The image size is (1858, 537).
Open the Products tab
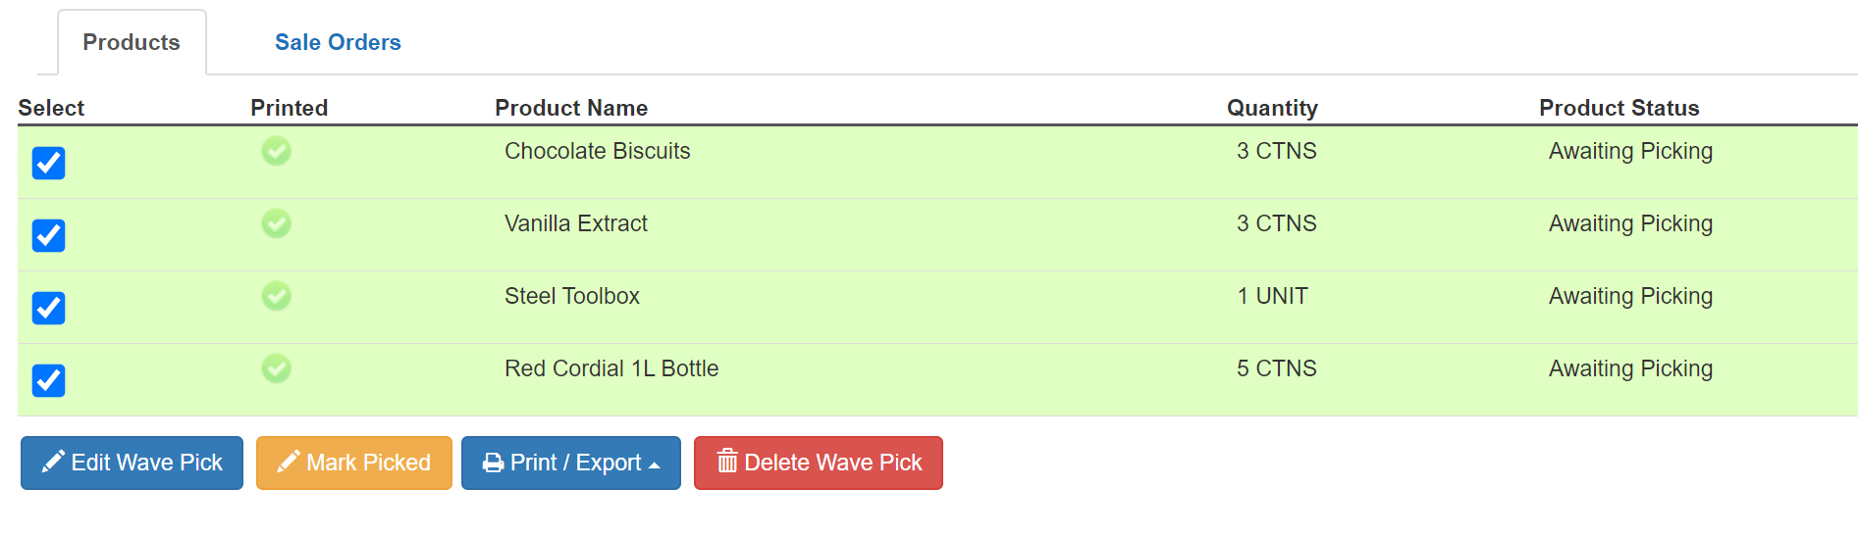pyautogui.click(x=132, y=42)
